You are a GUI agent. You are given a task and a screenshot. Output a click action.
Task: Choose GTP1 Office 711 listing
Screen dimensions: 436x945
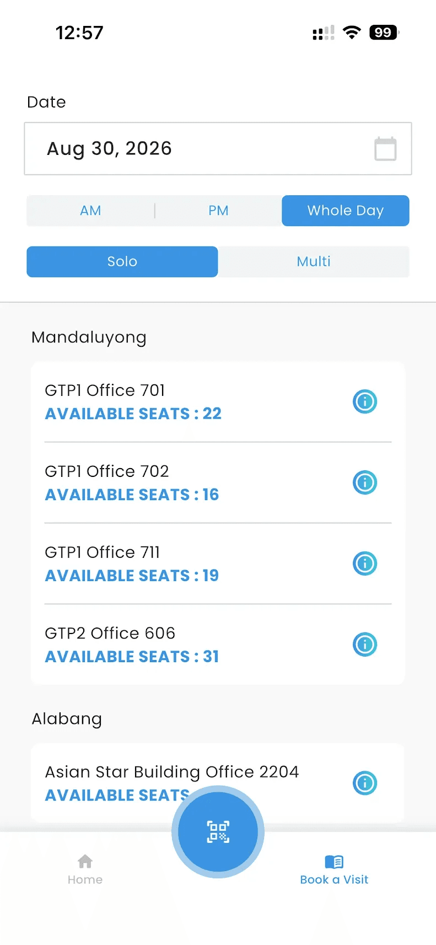218,563
